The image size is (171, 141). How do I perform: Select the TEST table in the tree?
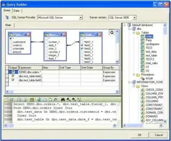click(149, 48)
